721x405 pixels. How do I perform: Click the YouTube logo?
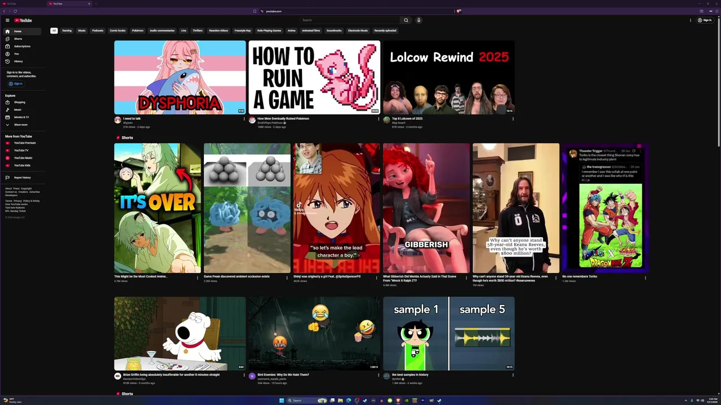[23, 20]
